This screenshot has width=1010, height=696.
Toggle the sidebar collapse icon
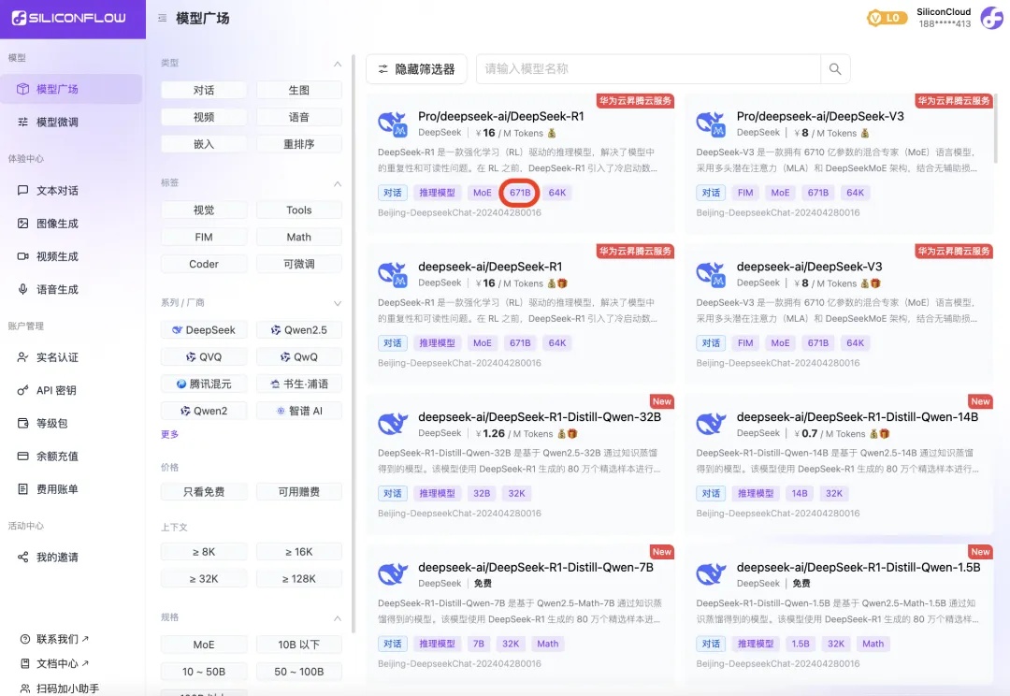pos(163,18)
